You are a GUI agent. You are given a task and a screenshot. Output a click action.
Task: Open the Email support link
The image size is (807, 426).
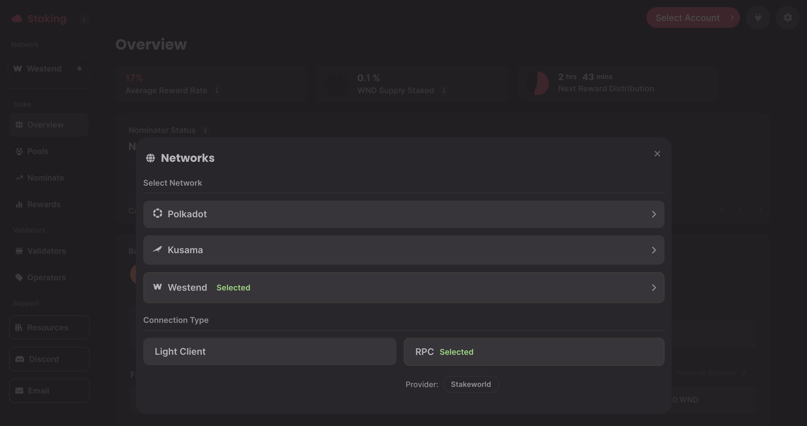point(49,391)
